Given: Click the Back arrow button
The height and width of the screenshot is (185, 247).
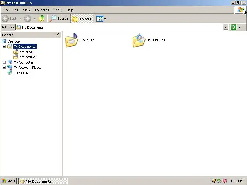Looking at the screenshot, I should 5,18.
